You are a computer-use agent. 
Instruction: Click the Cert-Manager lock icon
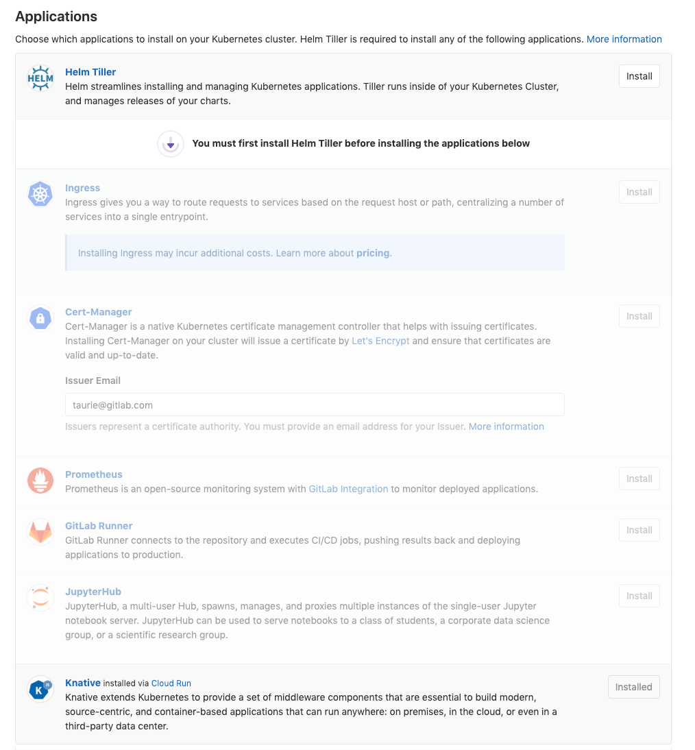point(40,318)
